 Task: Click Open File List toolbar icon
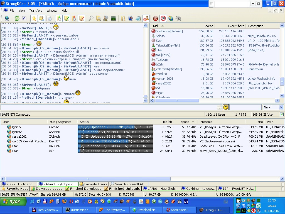coord(123,18)
